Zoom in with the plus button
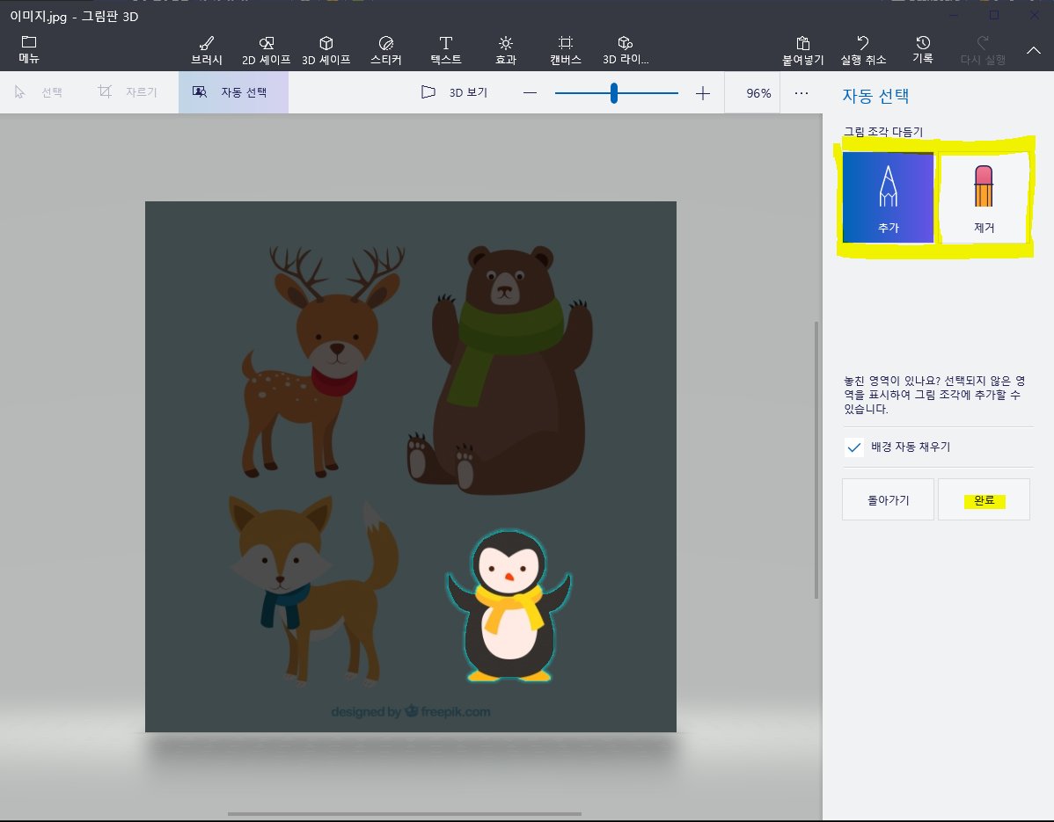The height and width of the screenshot is (822, 1054). pyautogui.click(x=702, y=92)
